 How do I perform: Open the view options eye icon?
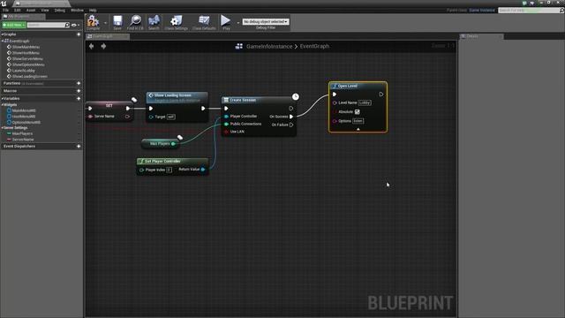[x=74, y=25]
